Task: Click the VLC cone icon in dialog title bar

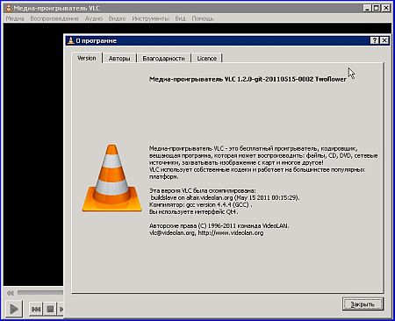Action: 70,40
